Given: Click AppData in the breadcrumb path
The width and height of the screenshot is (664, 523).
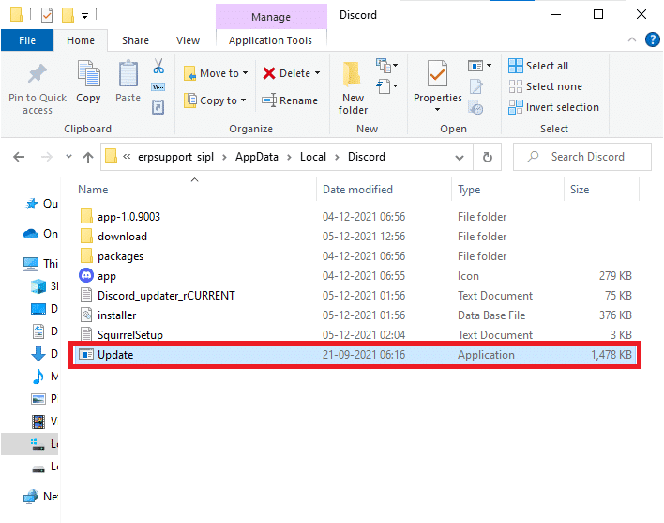Looking at the screenshot, I should pyautogui.click(x=257, y=157).
